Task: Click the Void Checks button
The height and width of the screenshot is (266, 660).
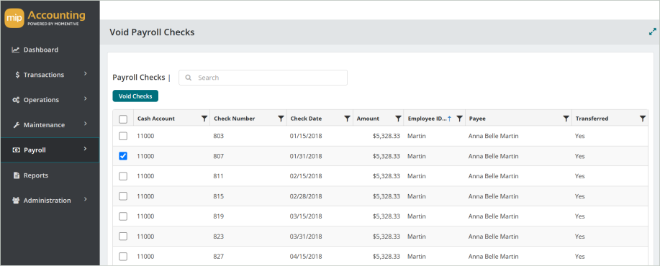Action: pyautogui.click(x=135, y=96)
